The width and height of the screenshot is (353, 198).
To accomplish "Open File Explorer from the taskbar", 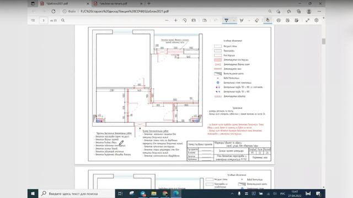I will pos(154,194).
